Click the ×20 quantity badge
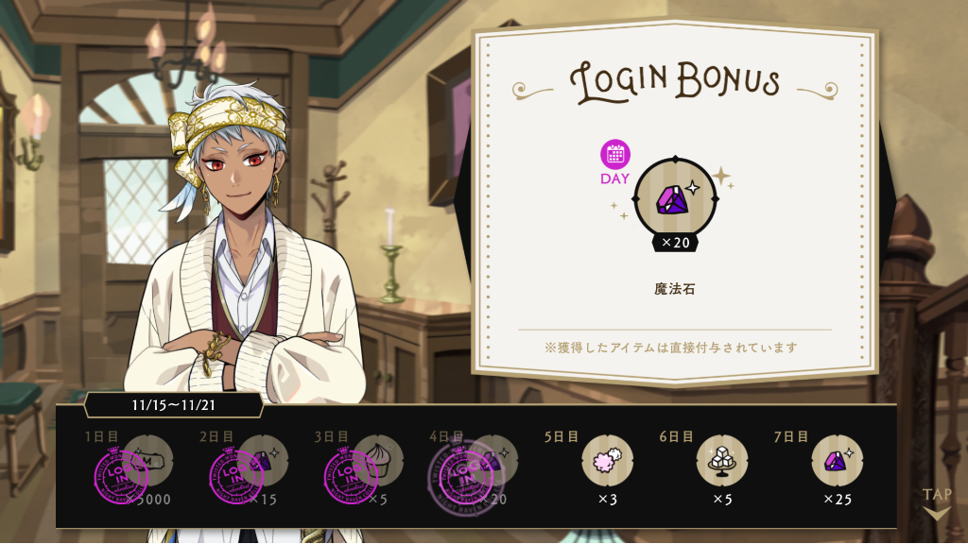The width and height of the screenshot is (968, 544). (675, 243)
